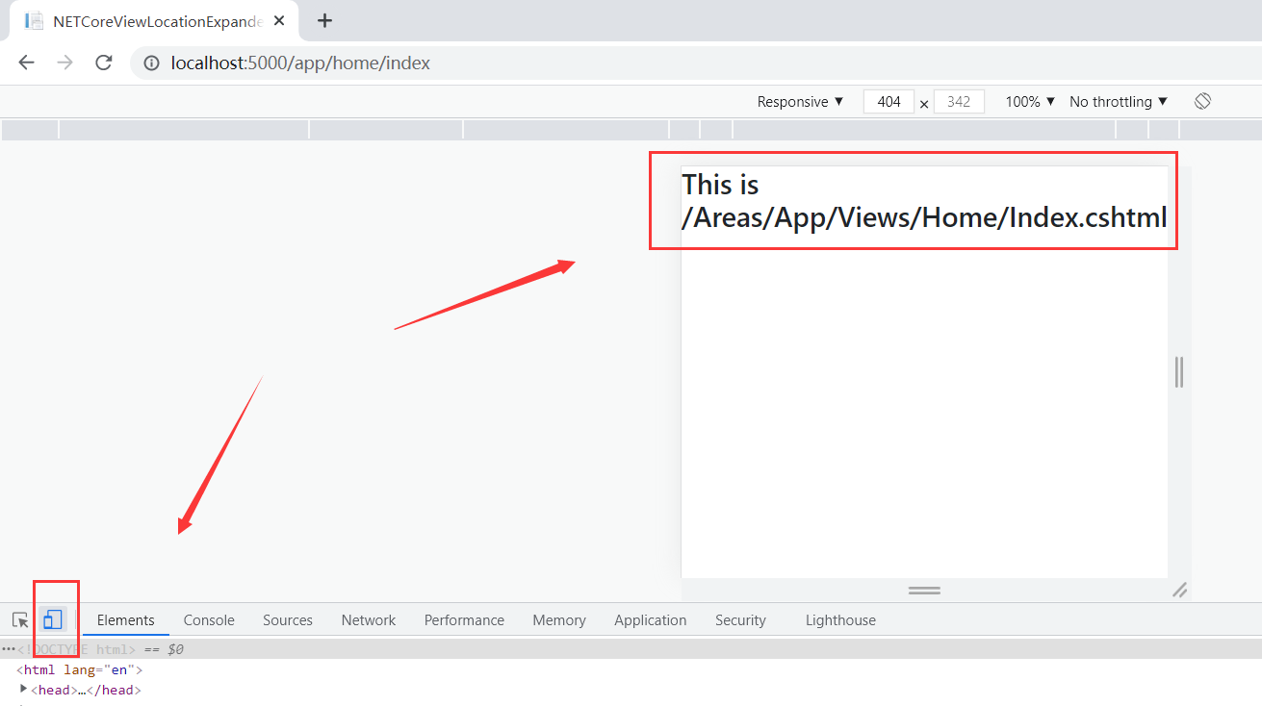Open the Security tab
Viewport: 1262px width, 706px height.
click(x=740, y=620)
